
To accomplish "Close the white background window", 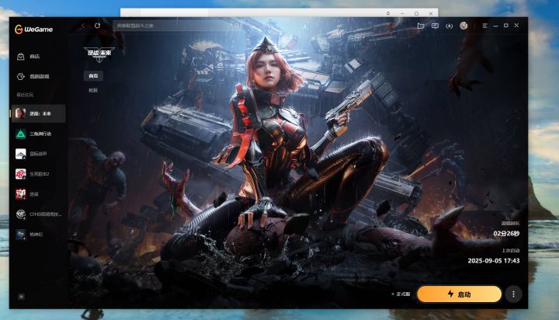I will point(431,13).
